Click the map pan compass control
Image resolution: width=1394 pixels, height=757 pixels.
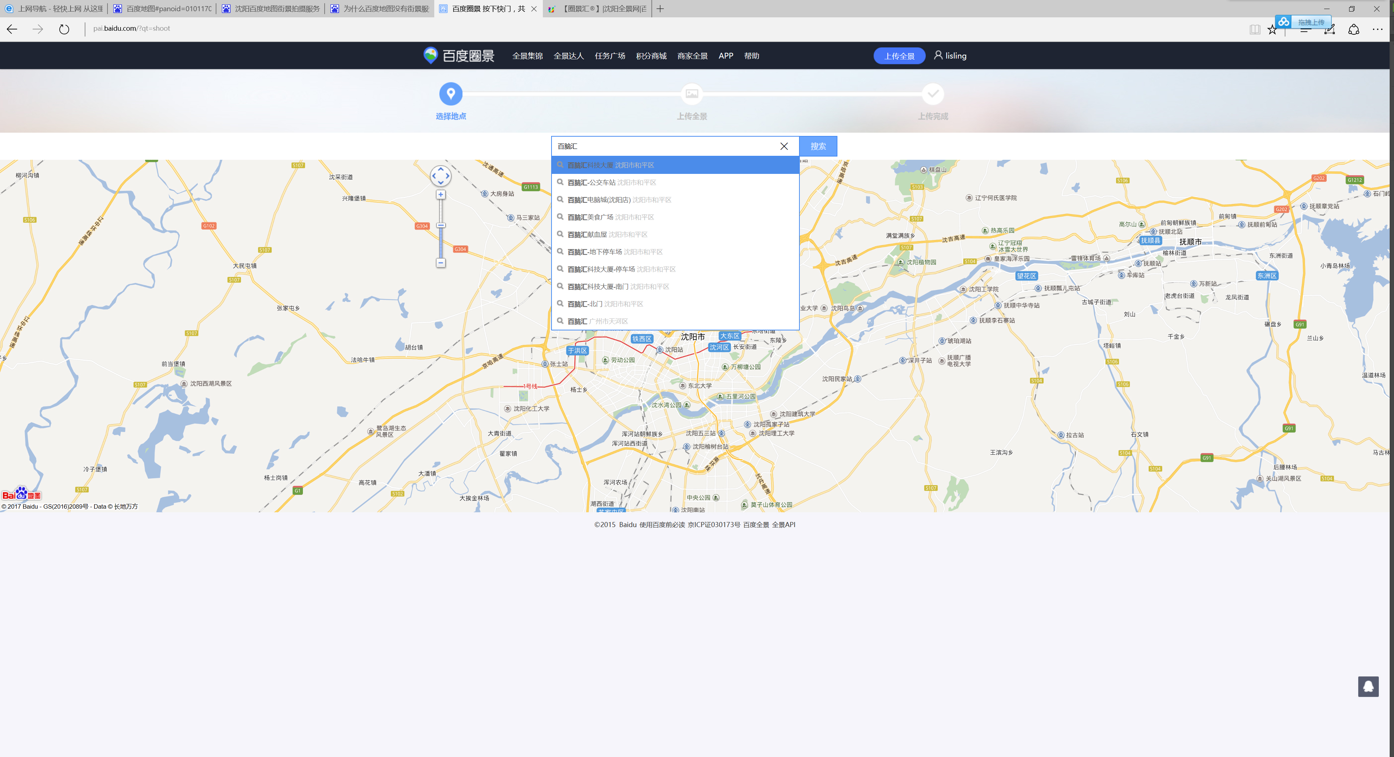coord(440,176)
